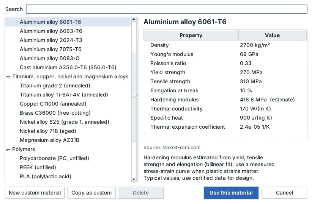Click the Hardening modulus property row
This screenshot has width=312, height=204.
[225, 100]
